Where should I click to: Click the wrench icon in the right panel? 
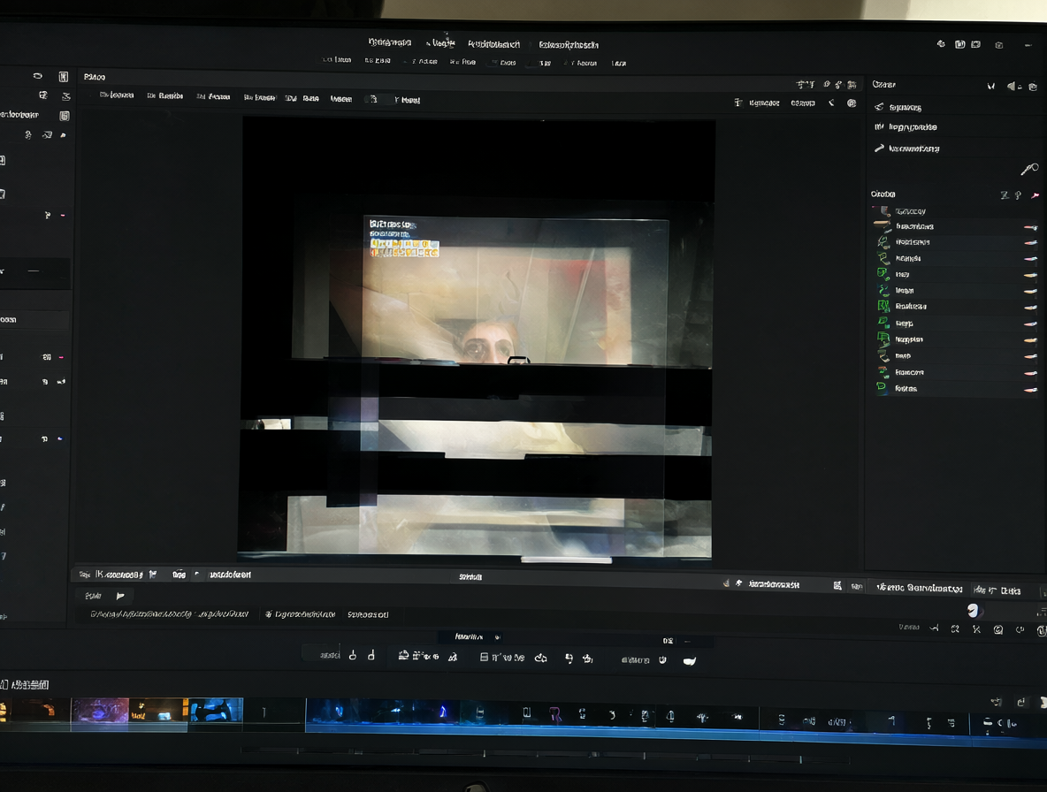[x=1029, y=169]
